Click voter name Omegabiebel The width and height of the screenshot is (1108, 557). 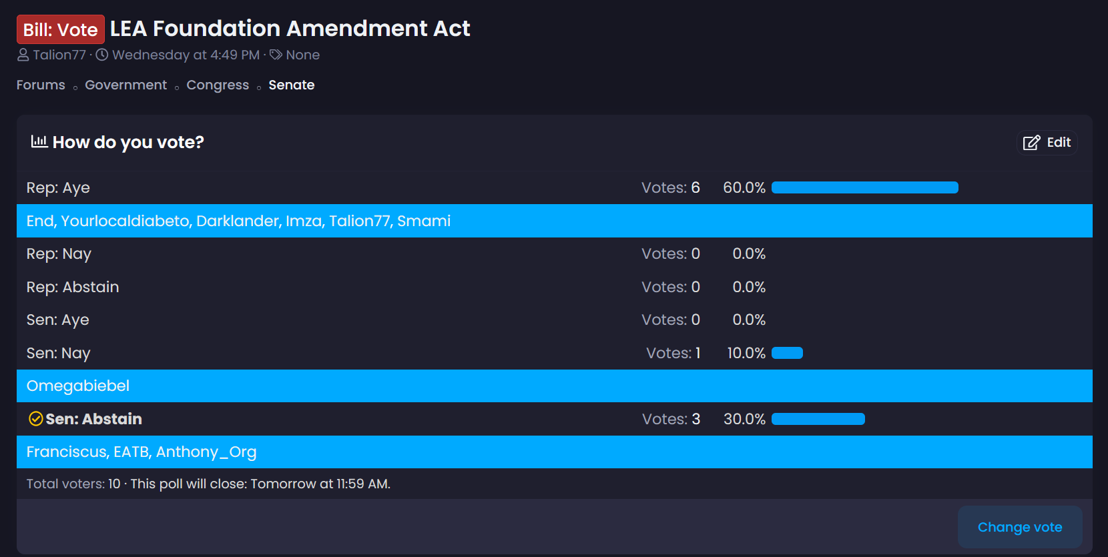coord(78,386)
